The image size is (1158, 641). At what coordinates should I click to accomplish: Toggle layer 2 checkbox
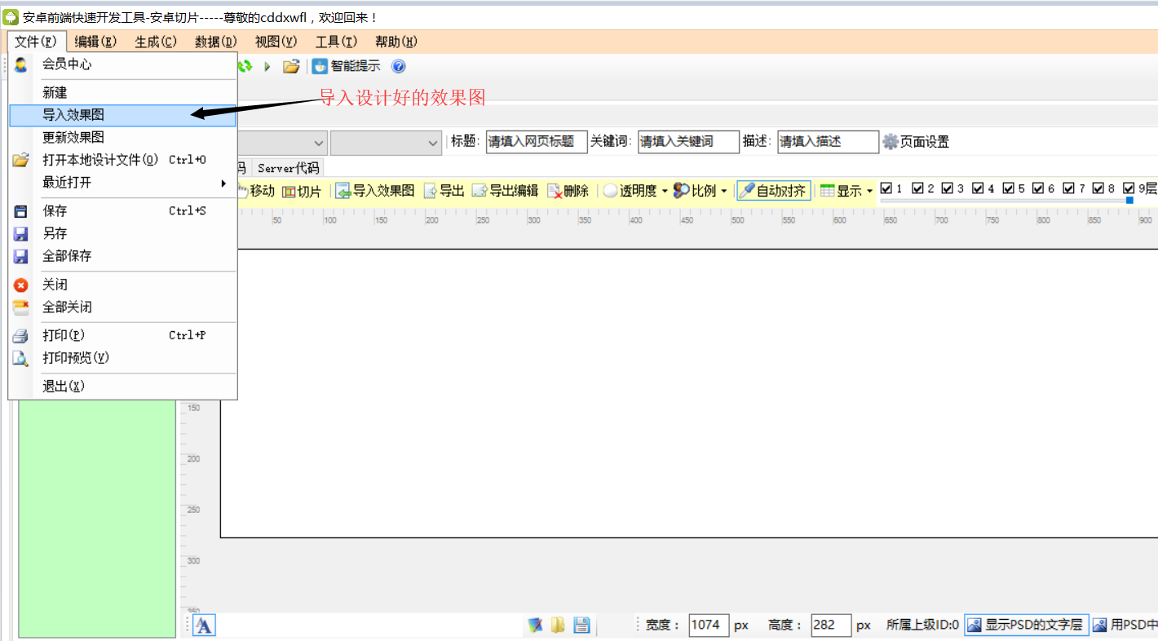point(917,188)
